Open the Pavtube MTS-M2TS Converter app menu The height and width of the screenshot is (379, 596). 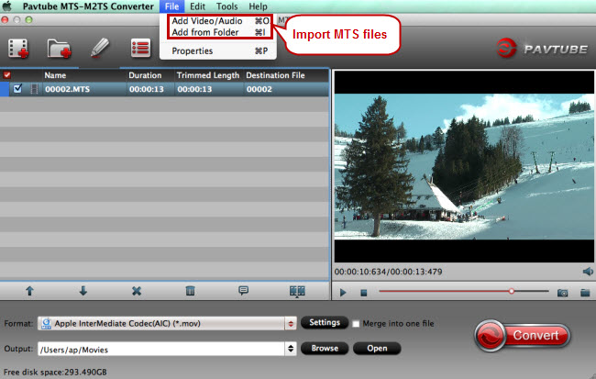88,6
